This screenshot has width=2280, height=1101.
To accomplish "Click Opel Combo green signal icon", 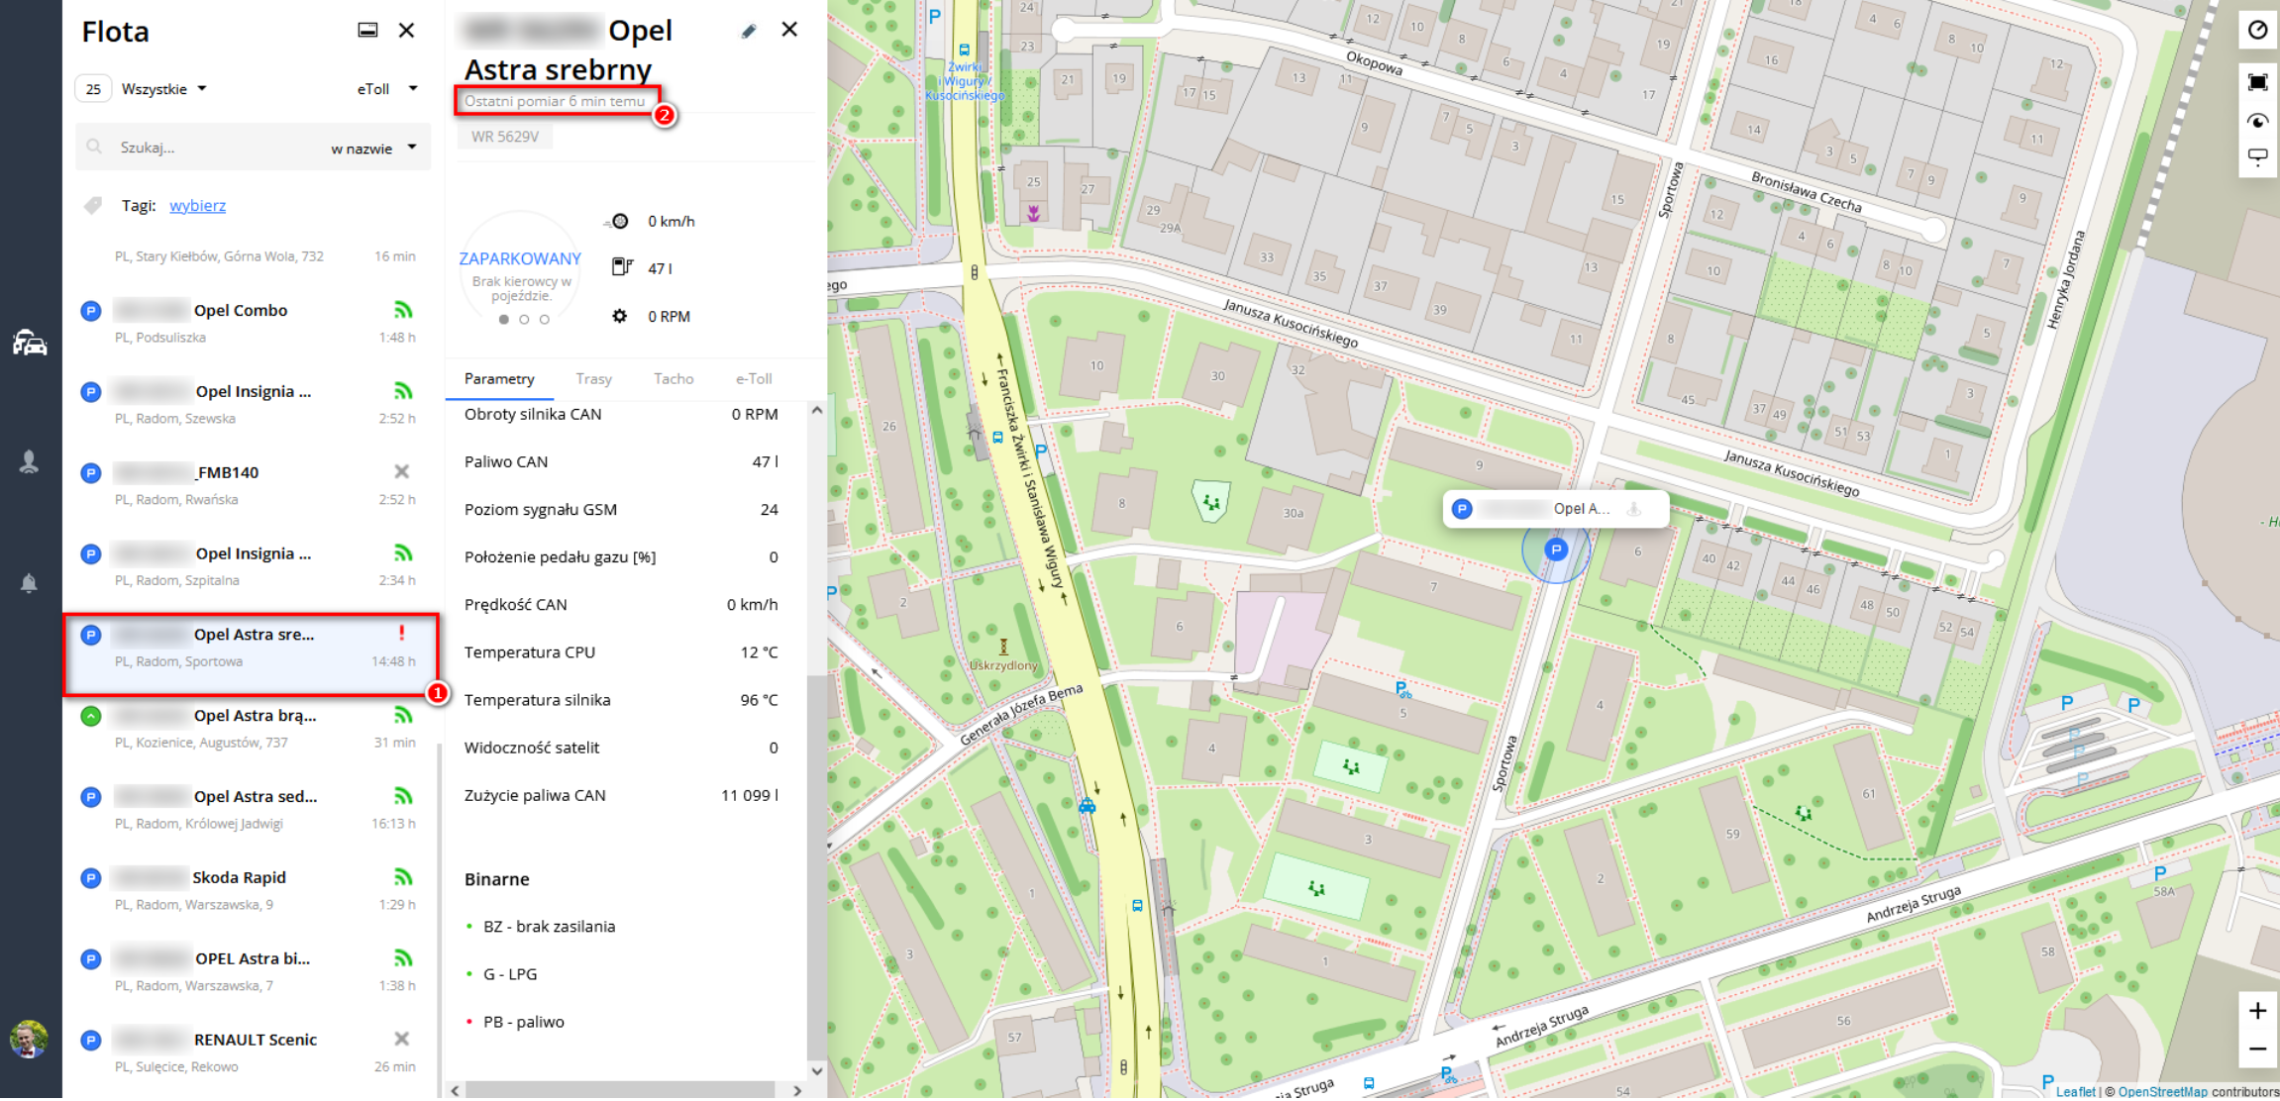I will pos(403,311).
